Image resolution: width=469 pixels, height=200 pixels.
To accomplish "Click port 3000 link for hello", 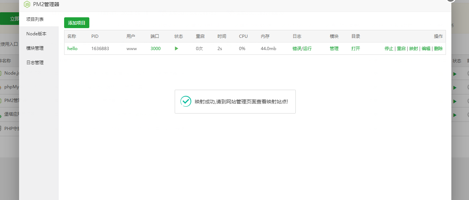I will 156,48.
